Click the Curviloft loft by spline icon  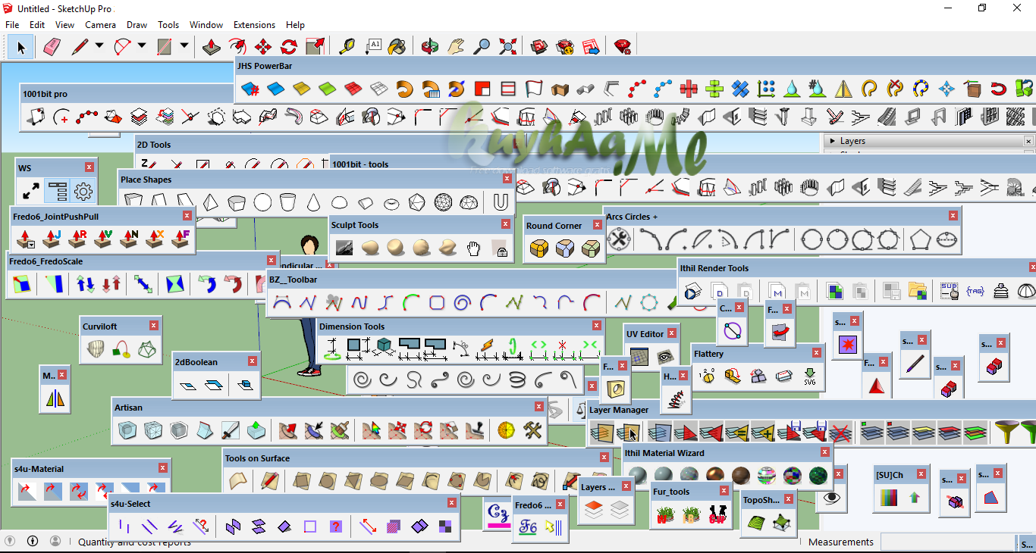click(94, 349)
